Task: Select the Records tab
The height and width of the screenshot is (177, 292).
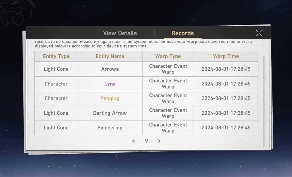Action: click(x=182, y=33)
